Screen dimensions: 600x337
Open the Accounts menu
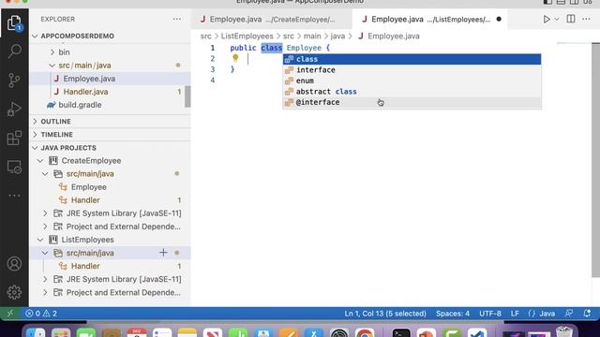(x=14, y=264)
